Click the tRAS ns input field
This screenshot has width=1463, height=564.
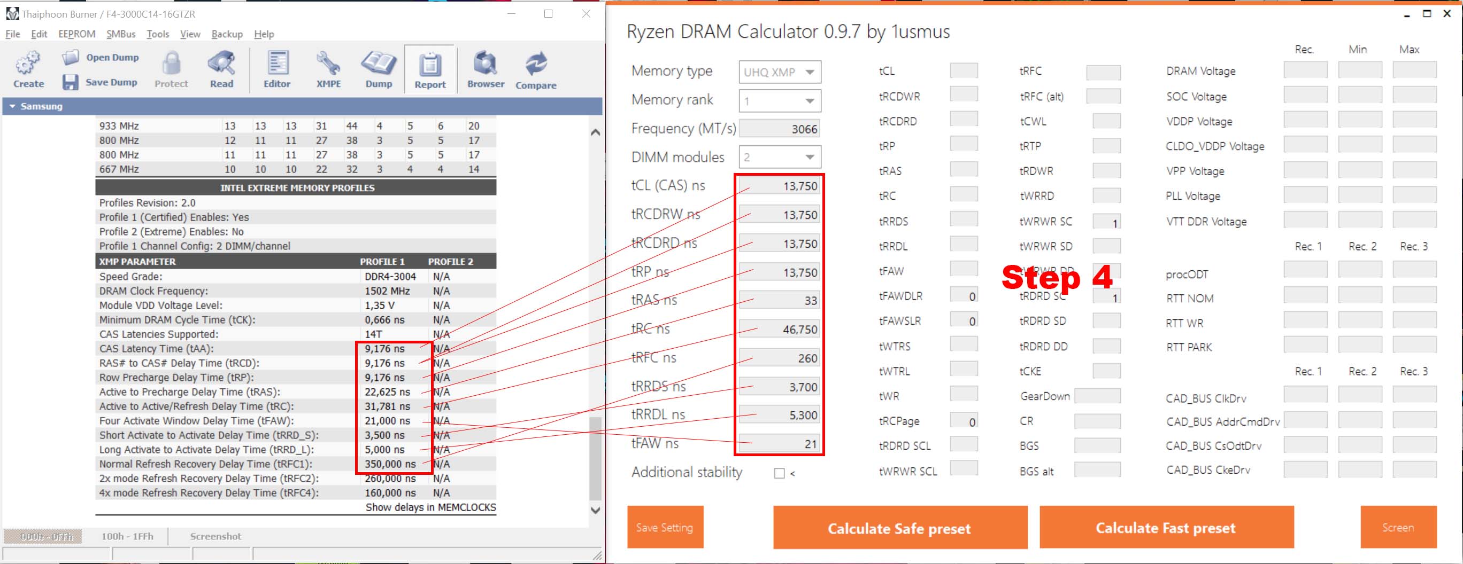point(779,301)
